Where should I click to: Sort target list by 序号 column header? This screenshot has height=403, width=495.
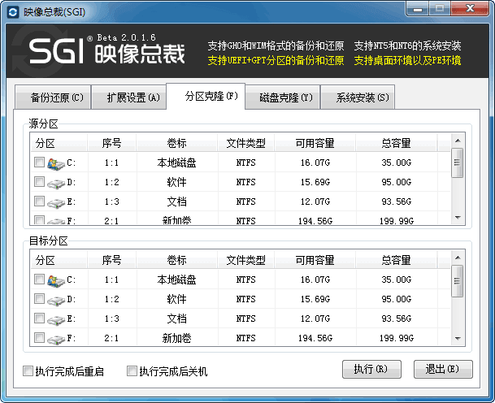click(111, 260)
